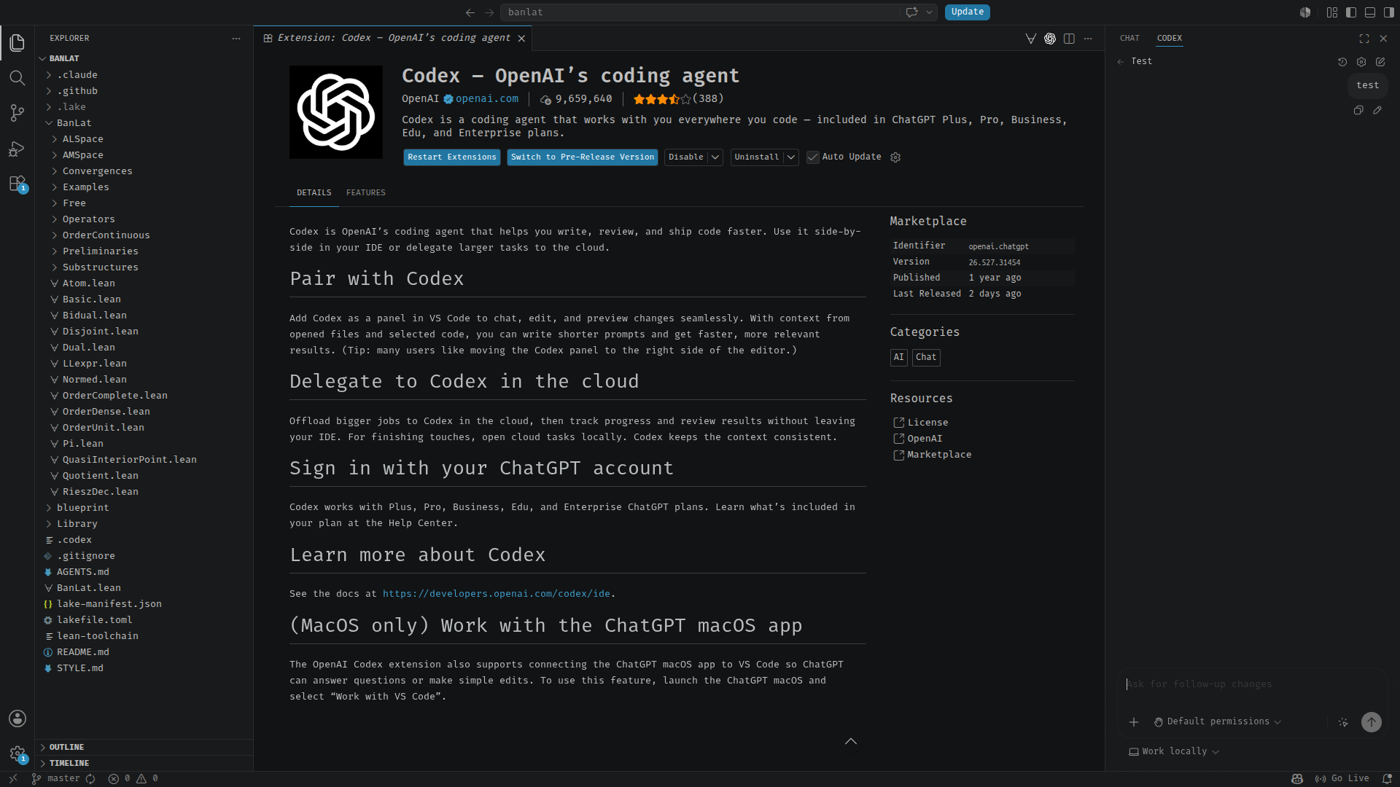The height and width of the screenshot is (787, 1400).
Task: Open the Explorer view in activity bar
Action: click(17, 43)
